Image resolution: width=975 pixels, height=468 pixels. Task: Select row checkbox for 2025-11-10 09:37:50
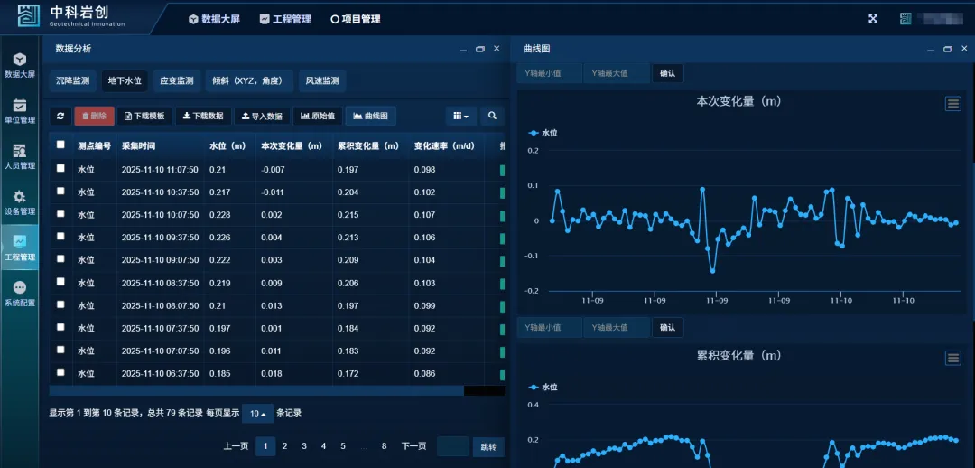[x=60, y=237]
